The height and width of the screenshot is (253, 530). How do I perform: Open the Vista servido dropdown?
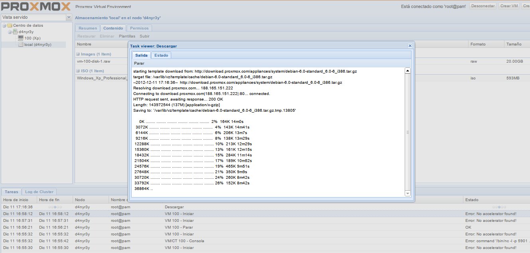tap(69, 18)
